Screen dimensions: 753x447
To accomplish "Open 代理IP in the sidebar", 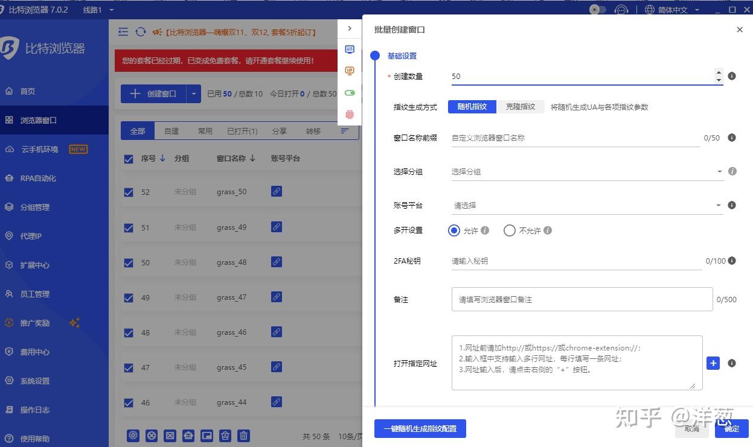I will [54, 236].
